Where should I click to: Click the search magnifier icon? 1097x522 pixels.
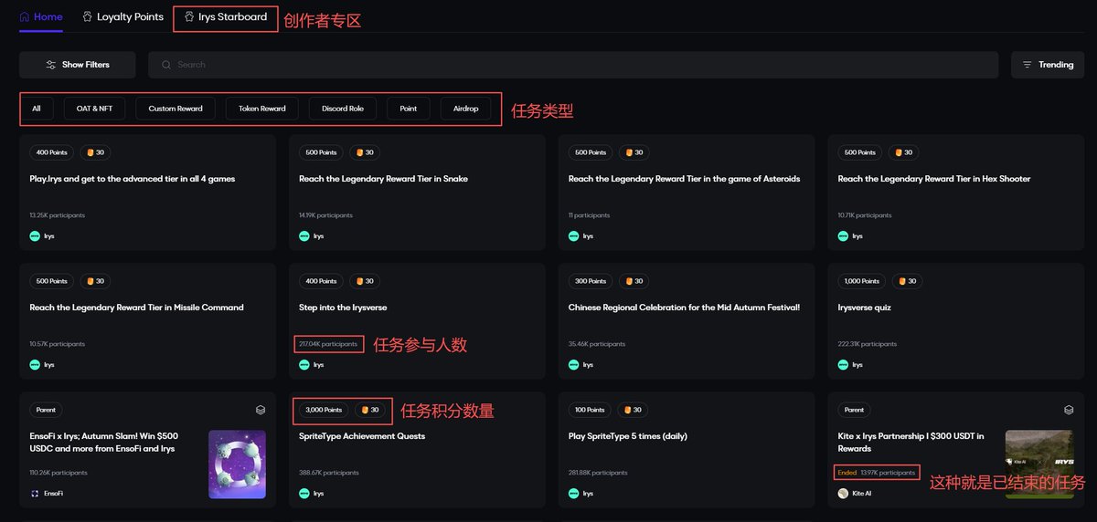coord(166,65)
